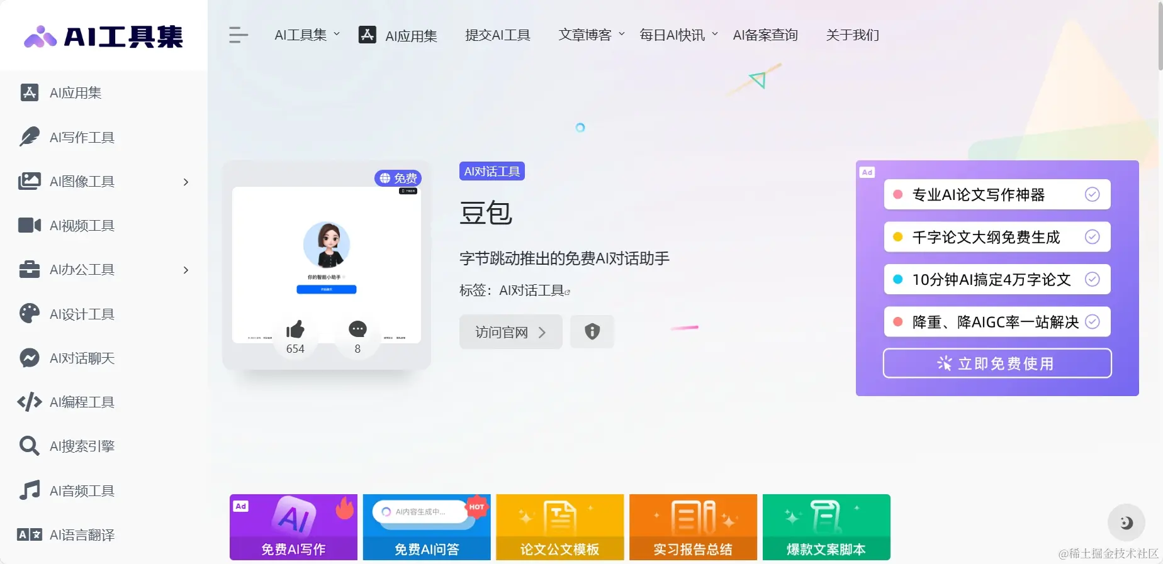The height and width of the screenshot is (564, 1163).
Task: Check the circle beside 专业AI论文写作神器
Action: point(1093,194)
